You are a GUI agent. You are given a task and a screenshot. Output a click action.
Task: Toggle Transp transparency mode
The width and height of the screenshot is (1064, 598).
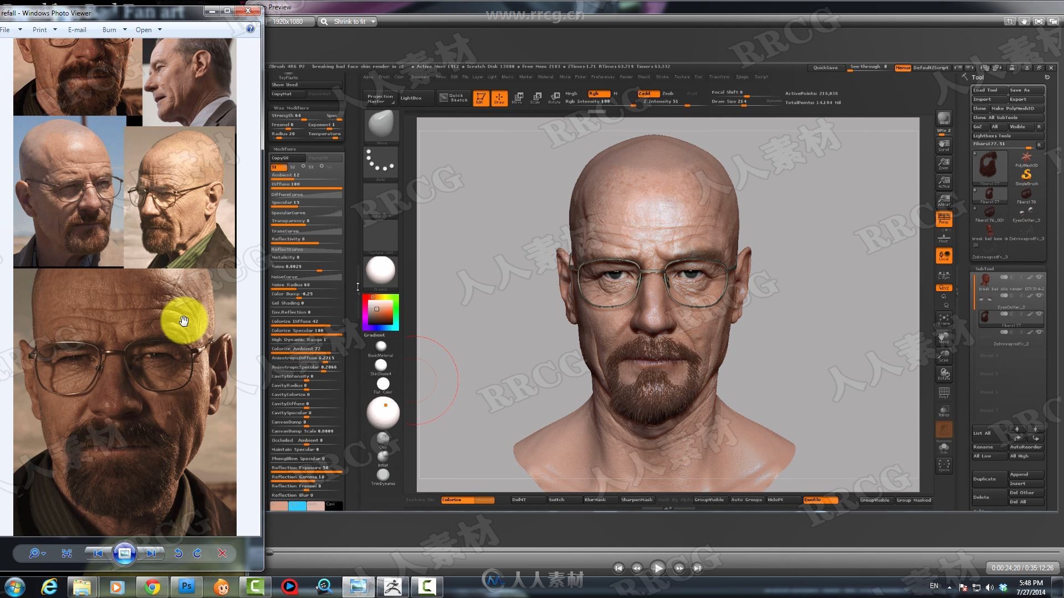pyautogui.click(x=944, y=411)
